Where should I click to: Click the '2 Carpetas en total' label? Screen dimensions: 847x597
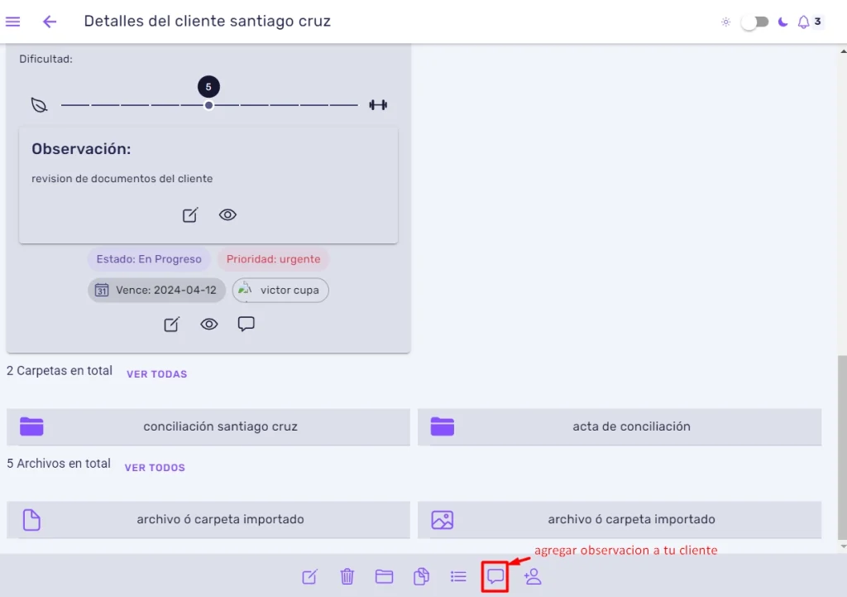tap(60, 371)
